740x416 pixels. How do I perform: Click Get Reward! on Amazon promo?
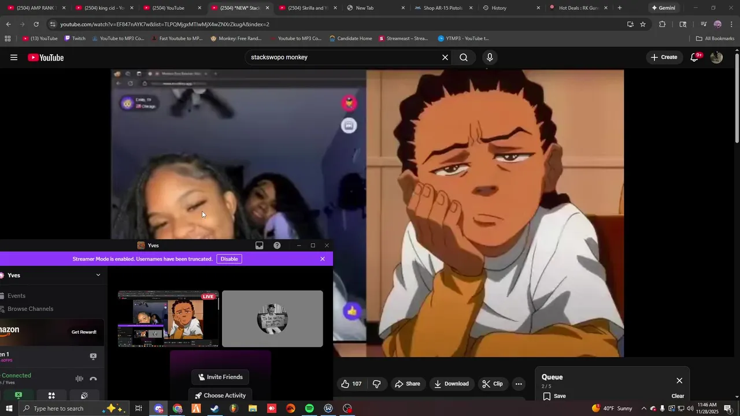point(84,332)
